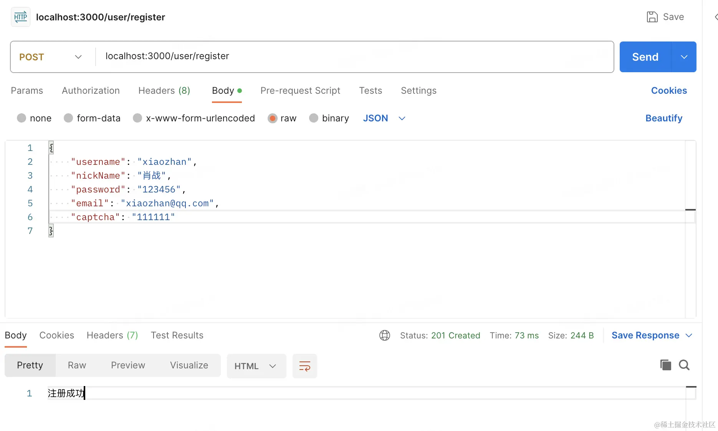The image size is (718, 431).
Task: Select the form-data body option
Action: pyautogui.click(x=68, y=118)
